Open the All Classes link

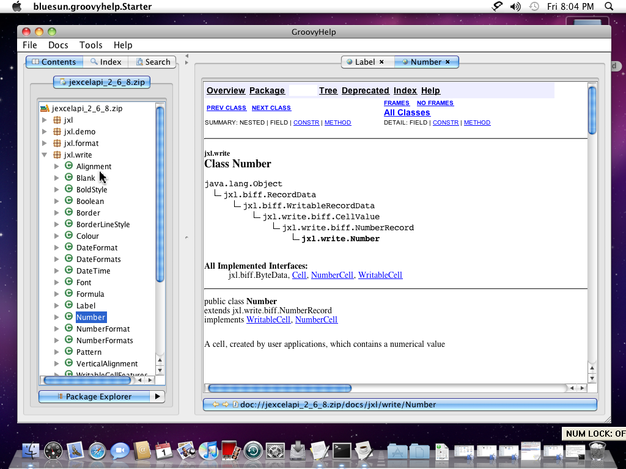[x=407, y=112]
